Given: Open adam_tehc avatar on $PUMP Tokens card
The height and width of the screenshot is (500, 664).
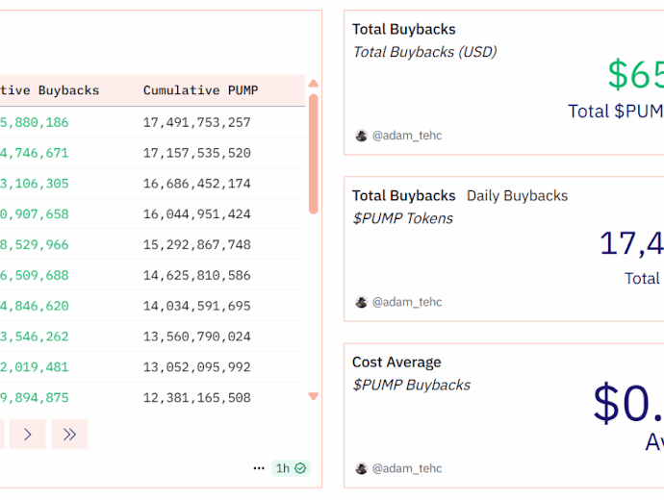Looking at the screenshot, I should pos(361,302).
